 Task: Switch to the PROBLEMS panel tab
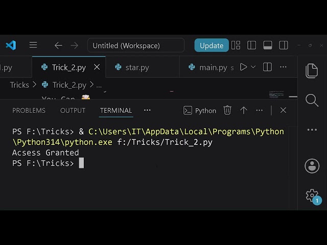[x=29, y=110]
